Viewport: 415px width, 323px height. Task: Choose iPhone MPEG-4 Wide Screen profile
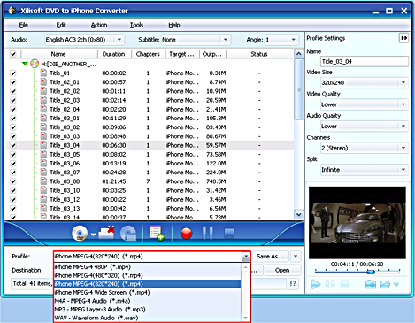(148, 292)
